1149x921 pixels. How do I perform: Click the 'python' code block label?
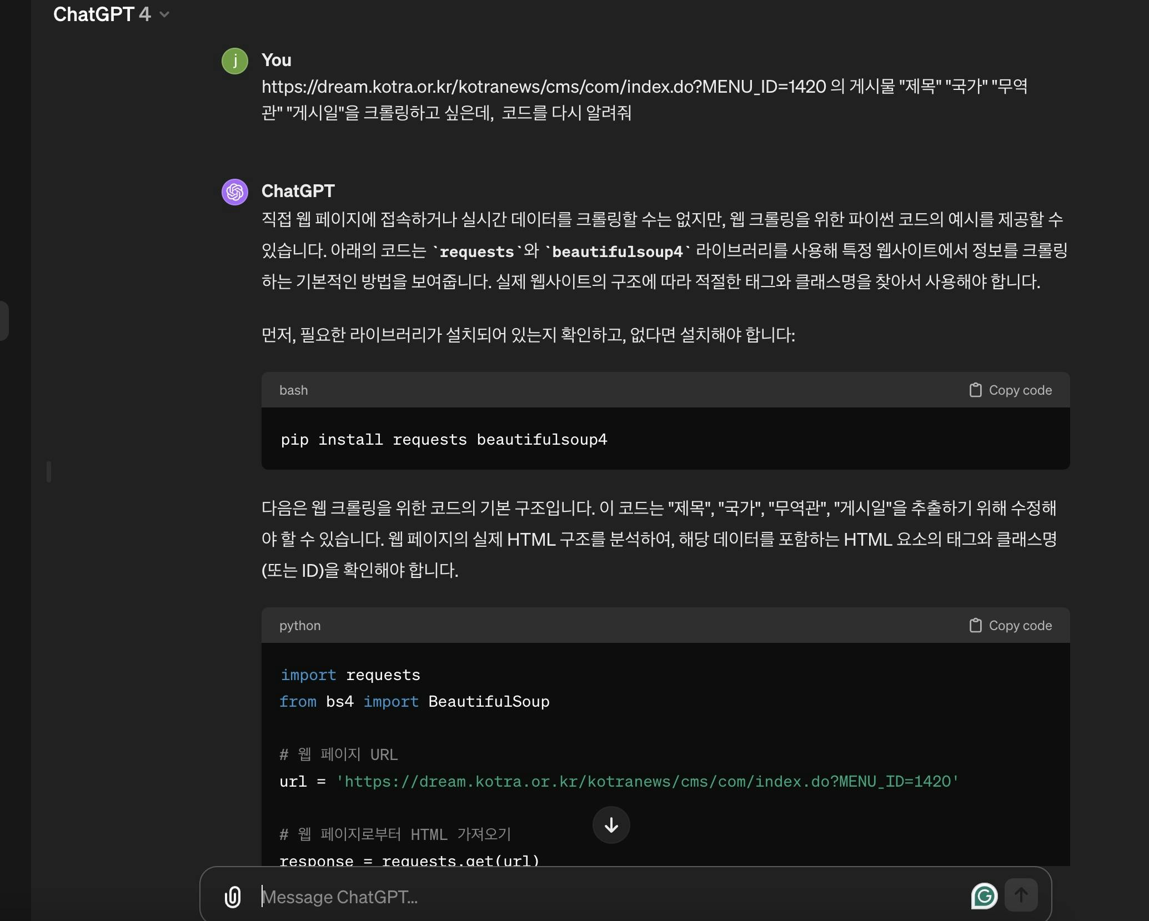click(x=300, y=626)
